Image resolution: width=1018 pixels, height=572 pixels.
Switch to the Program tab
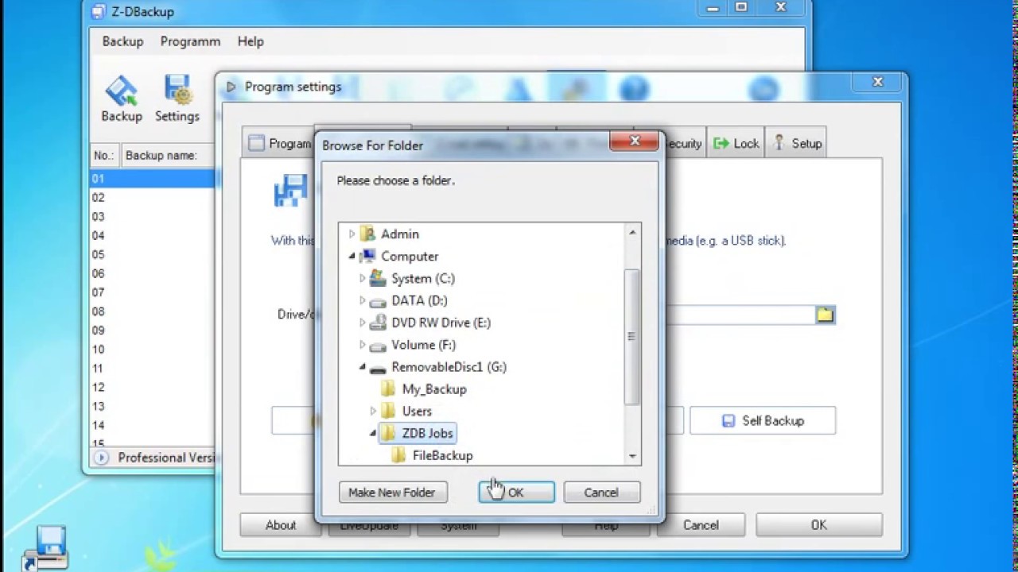pos(278,143)
